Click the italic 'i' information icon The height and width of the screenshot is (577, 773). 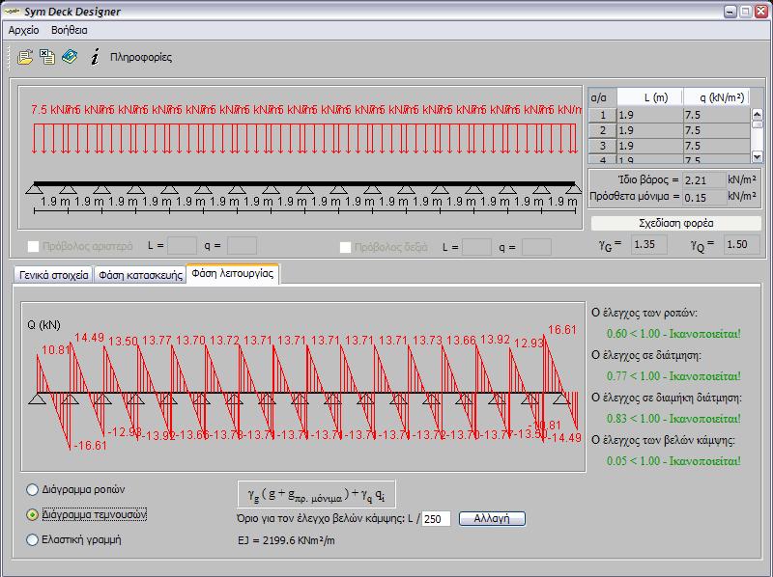95,57
